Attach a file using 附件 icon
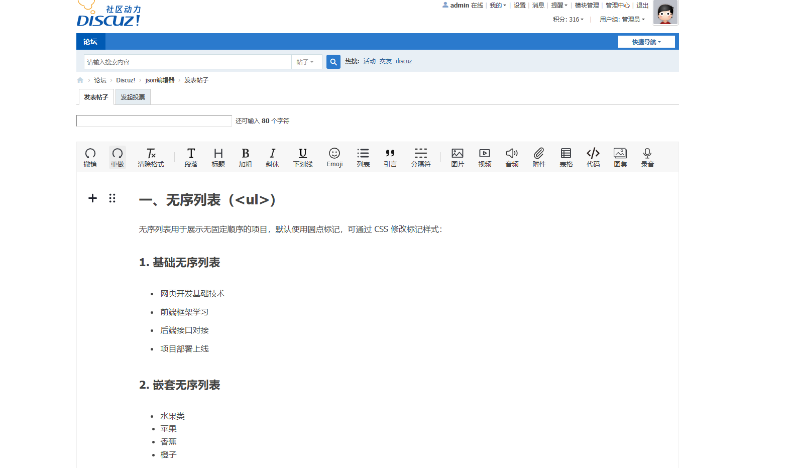 pos(539,157)
